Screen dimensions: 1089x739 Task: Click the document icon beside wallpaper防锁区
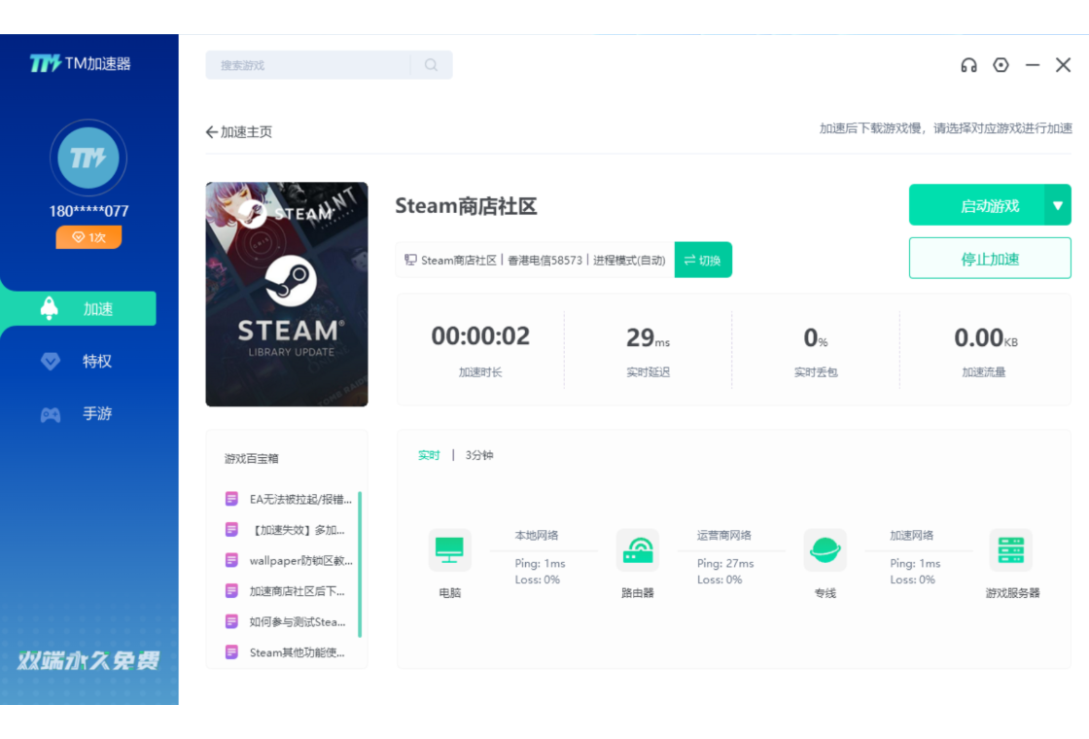(x=232, y=560)
